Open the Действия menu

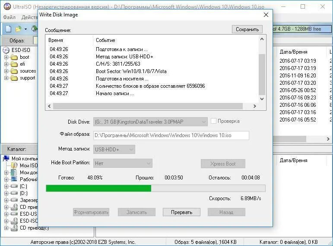(29, 17)
